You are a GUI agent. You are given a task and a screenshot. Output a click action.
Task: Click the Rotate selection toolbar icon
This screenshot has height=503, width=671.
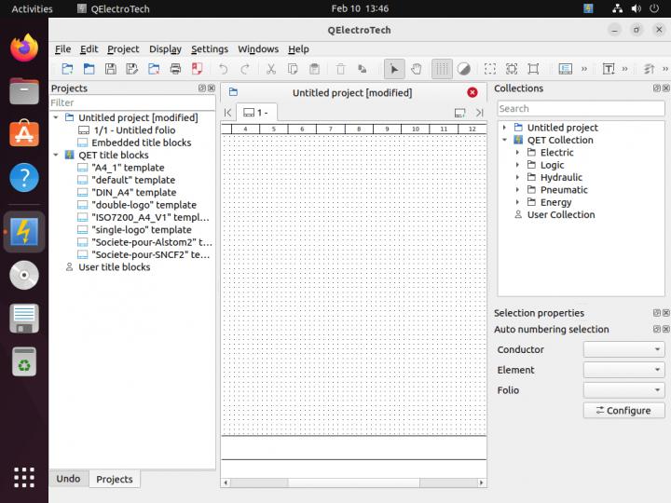(x=362, y=69)
